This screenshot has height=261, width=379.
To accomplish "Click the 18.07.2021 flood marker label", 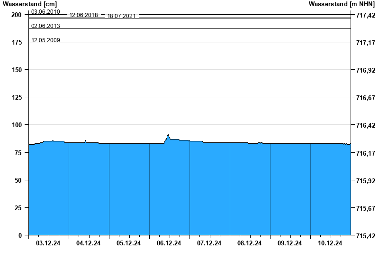I will [121, 16].
